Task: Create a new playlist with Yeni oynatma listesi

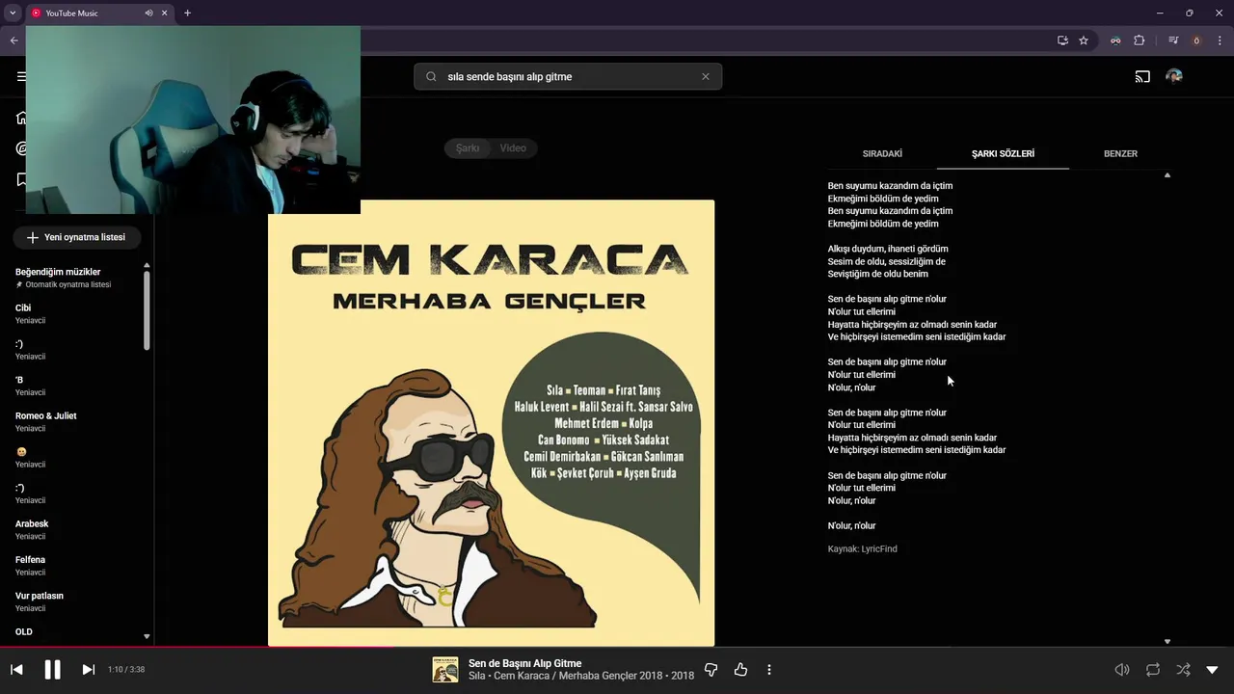Action: click(x=76, y=237)
